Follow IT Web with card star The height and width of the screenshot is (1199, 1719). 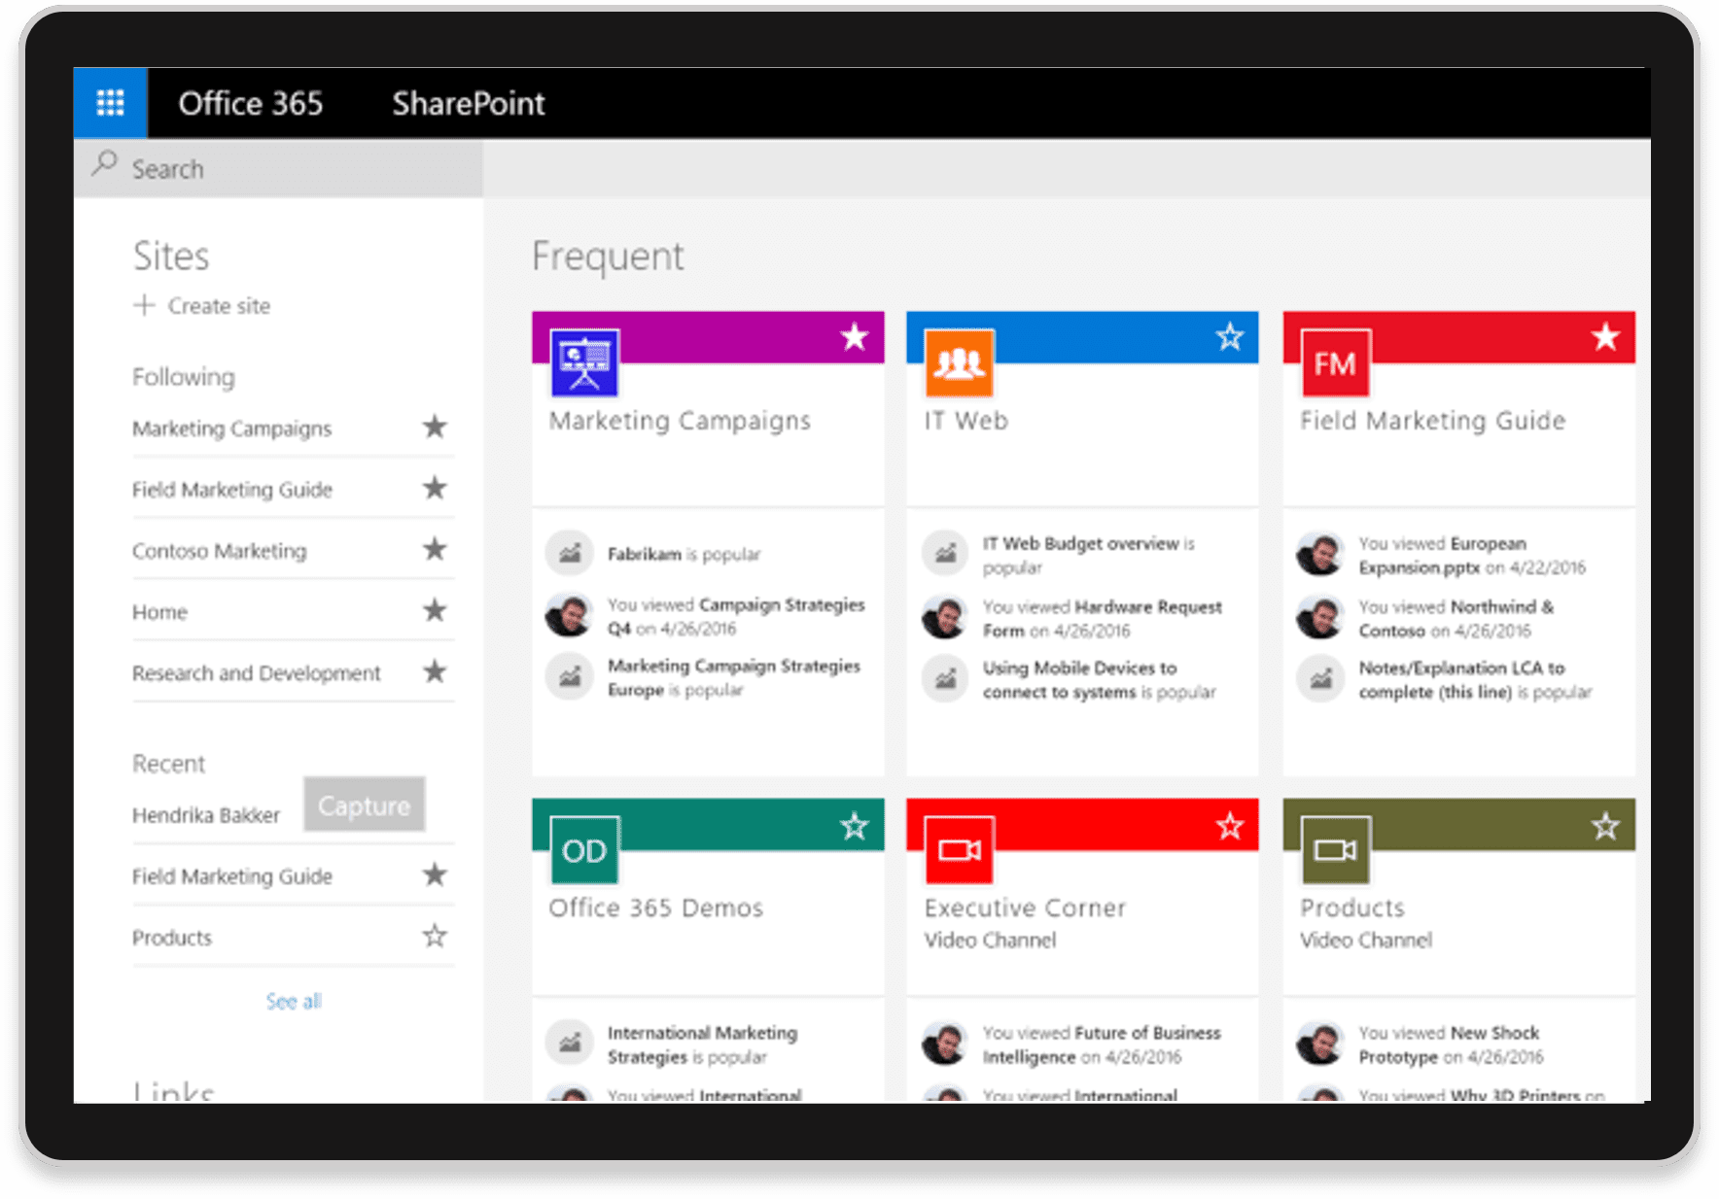coord(1230,337)
